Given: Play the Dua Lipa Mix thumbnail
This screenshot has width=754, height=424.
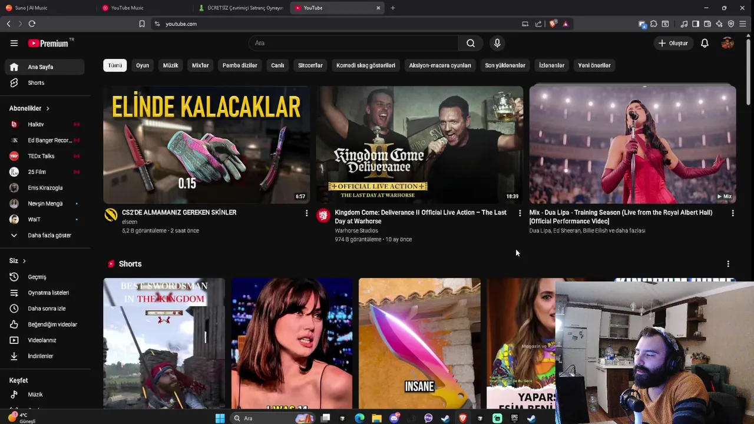Looking at the screenshot, I should pyautogui.click(x=633, y=145).
